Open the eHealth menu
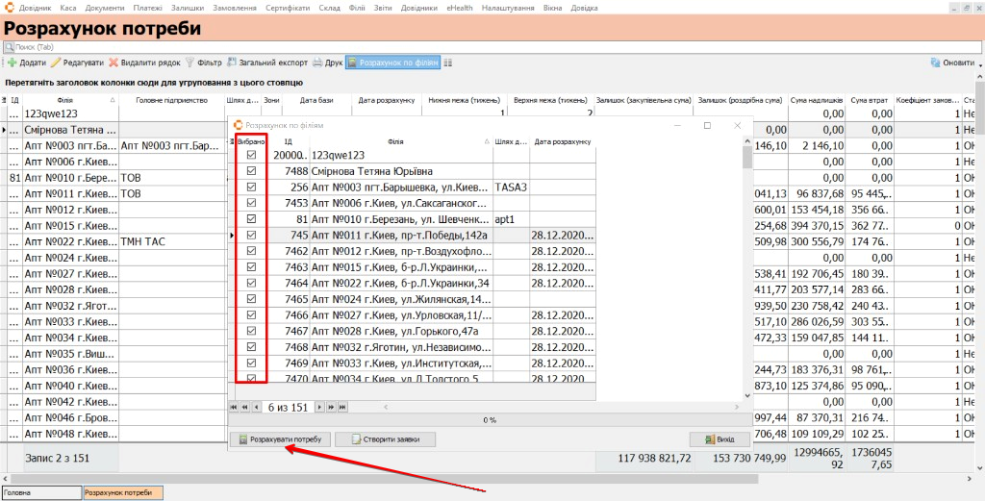The image size is (985, 501). point(460,8)
